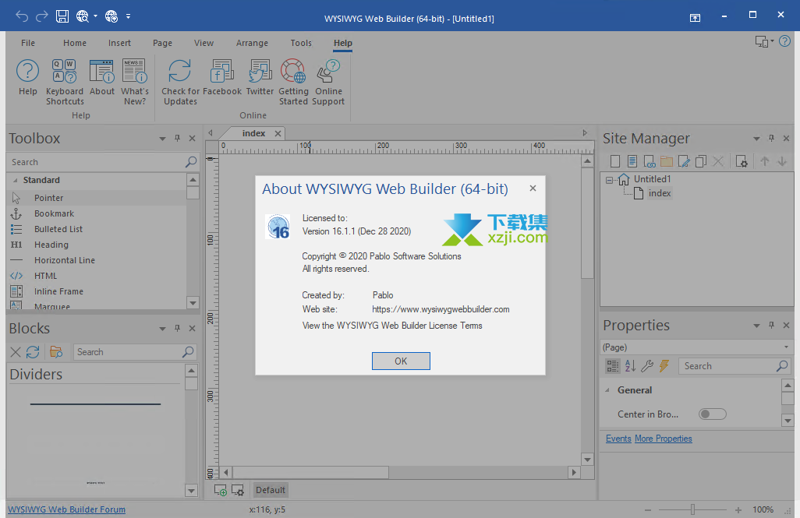Viewport: 800px width, 518px height.
Task: Open the What's New ribbon icon
Action: coord(134,72)
